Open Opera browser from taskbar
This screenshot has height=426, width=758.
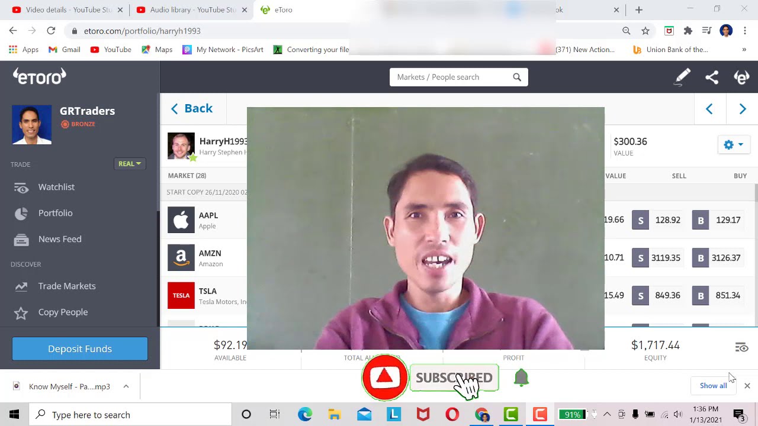tap(452, 415)
